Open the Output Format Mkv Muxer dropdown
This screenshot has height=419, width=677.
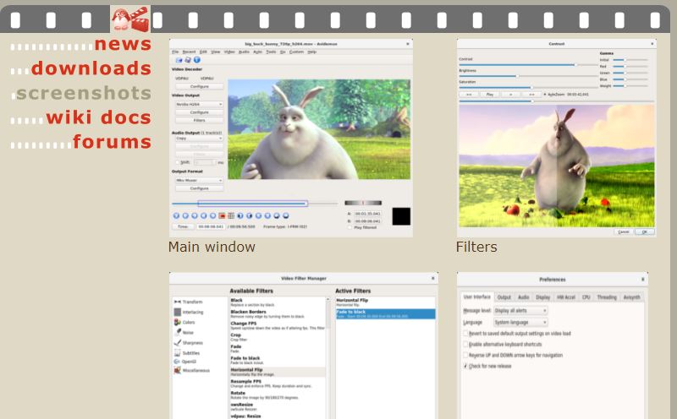pyautogui.click(x=199, y=180)
